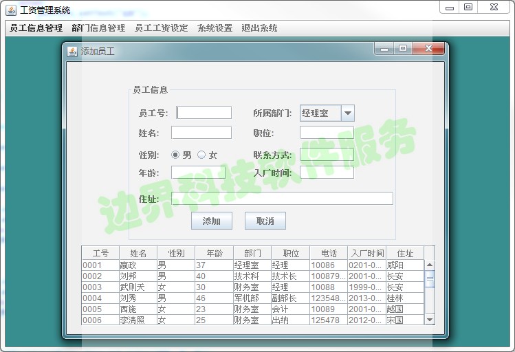Focus the 住址 input field
The width and height of the screenshot is (515, 352).
[x=282, y=199]
